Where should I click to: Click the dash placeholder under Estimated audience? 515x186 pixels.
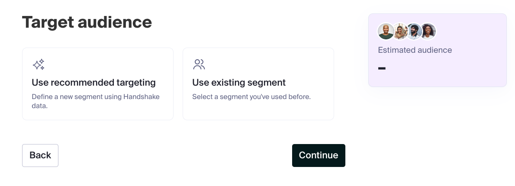click(x=382, y=68)
